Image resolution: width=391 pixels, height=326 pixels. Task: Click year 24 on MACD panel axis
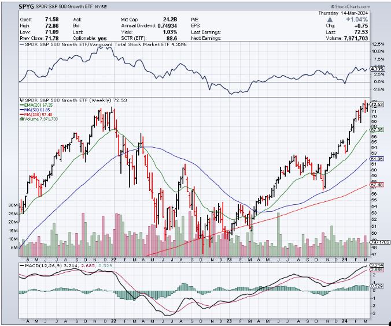pyautogui.click(x=346, y=321)
